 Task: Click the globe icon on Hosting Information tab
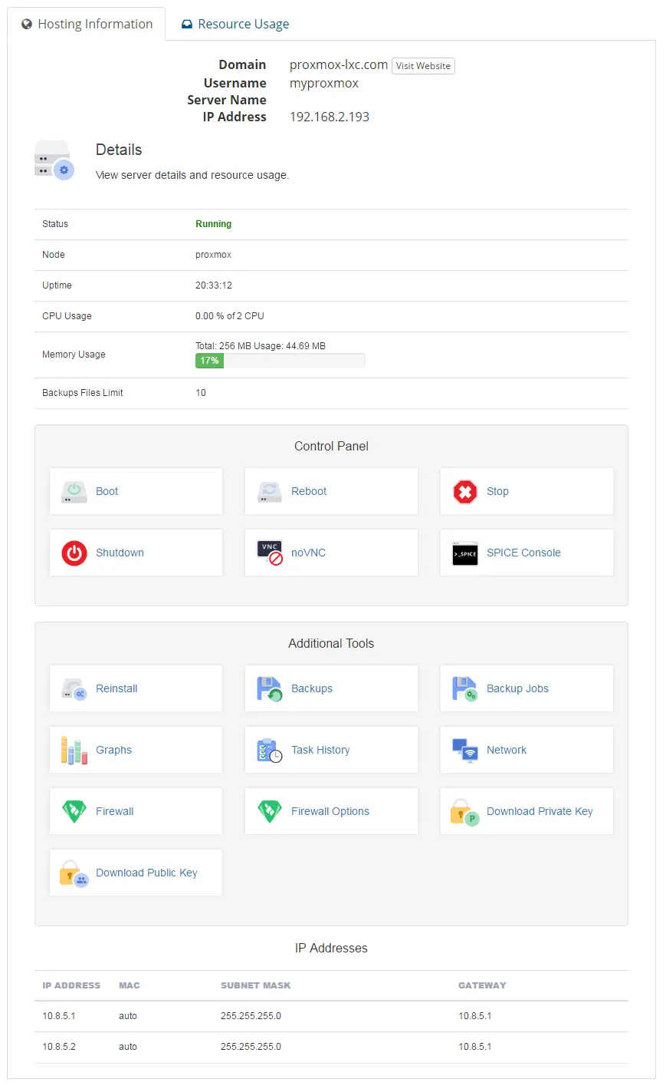click(x=27, y=25)
